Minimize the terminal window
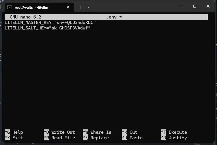The height and width of the screenshot is (145, 217). (181, 6)
